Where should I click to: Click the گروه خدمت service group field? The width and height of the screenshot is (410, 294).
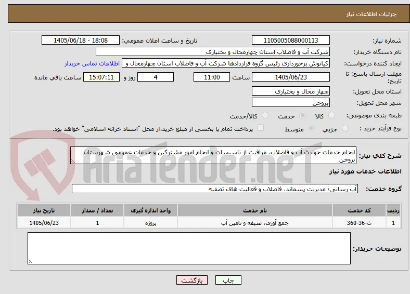click(x=215, y=189)
